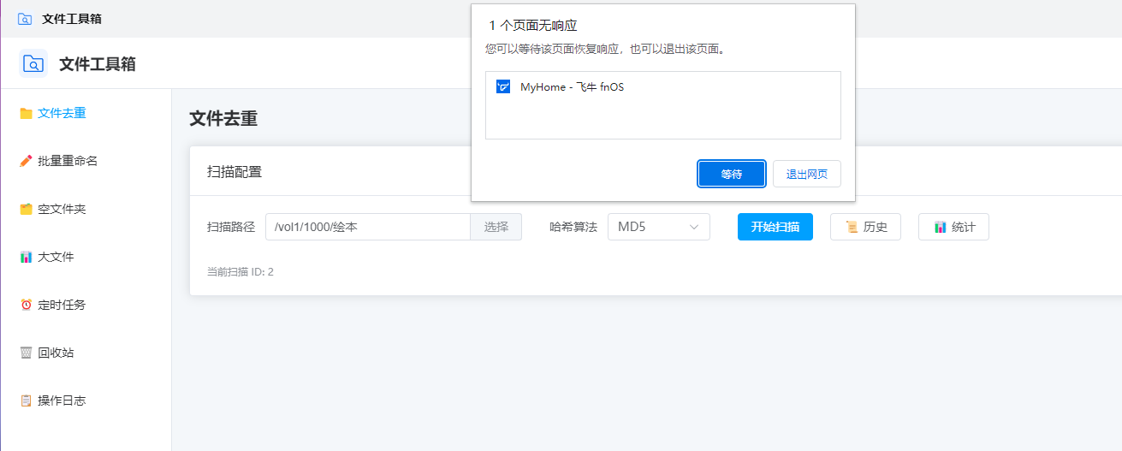
Task: Click 选择 to browse the scan path
Action: pyautogui.click(x=496, y=227)
